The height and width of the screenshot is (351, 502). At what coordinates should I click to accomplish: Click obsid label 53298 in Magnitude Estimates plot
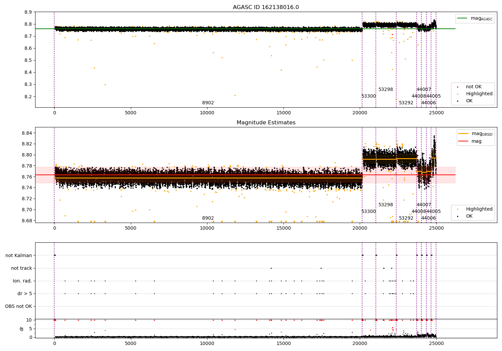[x=386, y=205]
